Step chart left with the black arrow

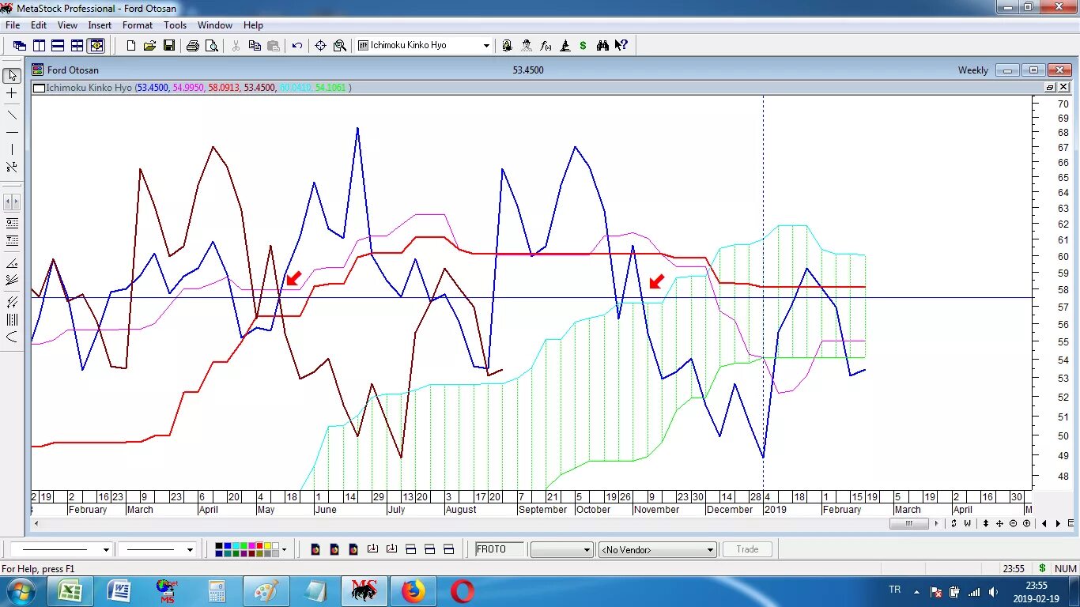pos(1044,523)
